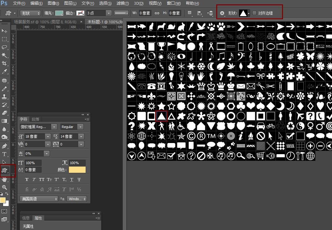This screenshot has width=332, height=230.
Task: Switch to the 段落 tab
Action: click(x=36, y=119)
